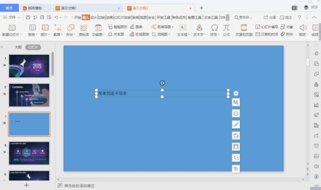Switch left panel to 大纲 outline view
The width and height of the screenshot is (321, 190).
pyautogui.click(x=18, y=47)
